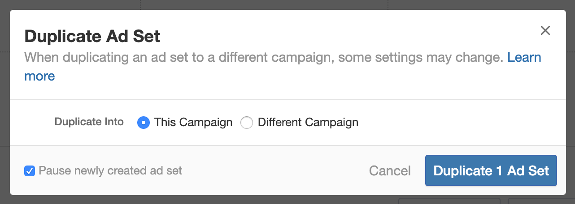
Task: Choose the Different Campaign radio button
Action: click(x=247, y=123)
